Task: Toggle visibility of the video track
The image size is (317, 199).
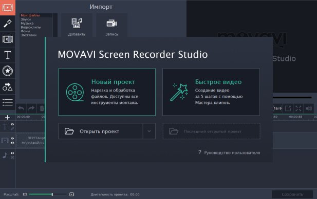Action: pyautogui.click(x=12, y=138)
